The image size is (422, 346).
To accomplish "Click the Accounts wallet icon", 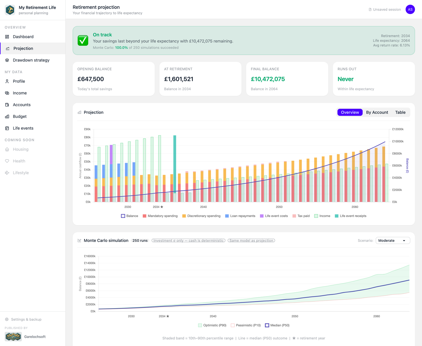I will pyautogui.click(x=7, y=105).
